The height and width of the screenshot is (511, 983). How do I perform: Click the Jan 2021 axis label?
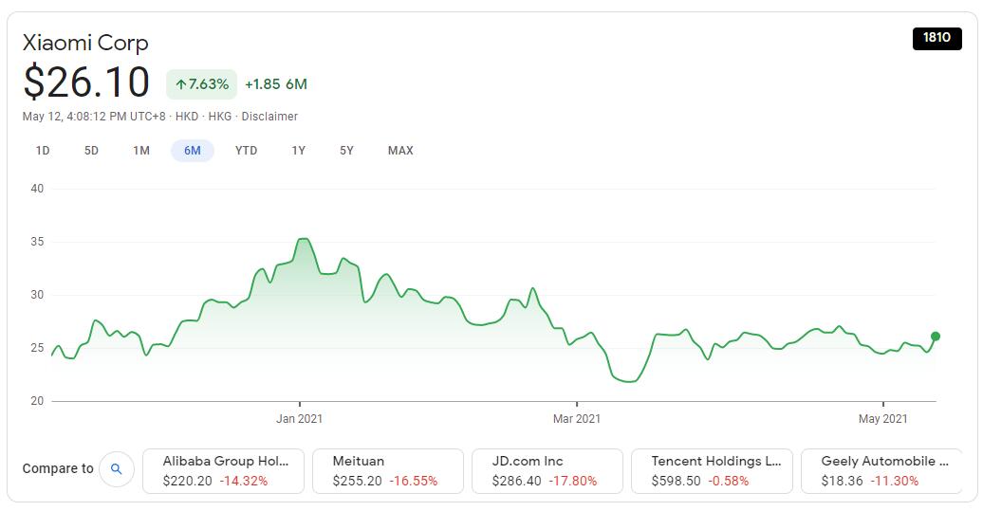coord(300,418)
